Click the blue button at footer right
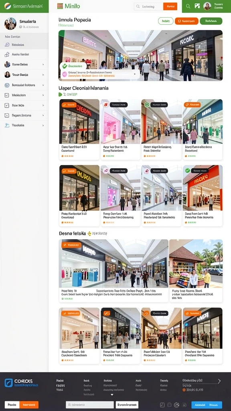Image resolution: width=231 pixels, height=411 pixels. [207, 405]
